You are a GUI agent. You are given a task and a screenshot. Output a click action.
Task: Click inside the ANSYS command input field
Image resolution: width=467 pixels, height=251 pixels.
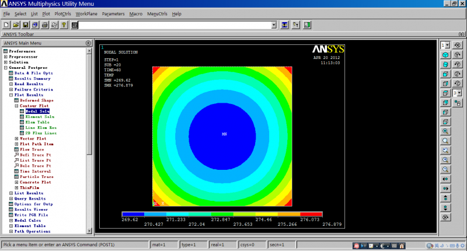click(x=175, y=25)
